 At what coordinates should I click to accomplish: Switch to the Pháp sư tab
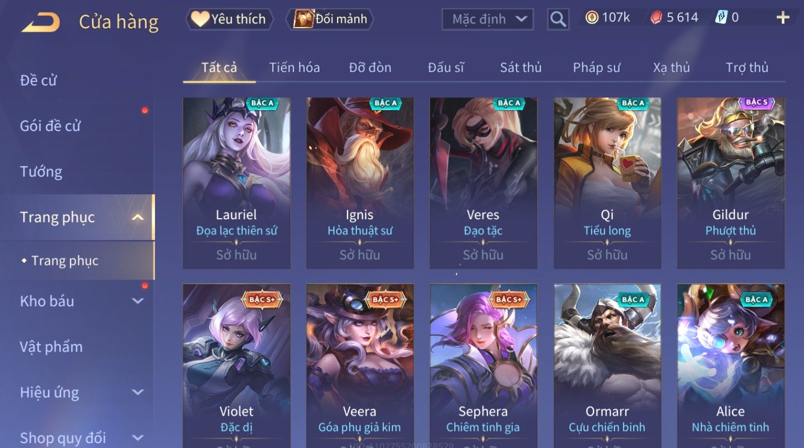(596, 68)
